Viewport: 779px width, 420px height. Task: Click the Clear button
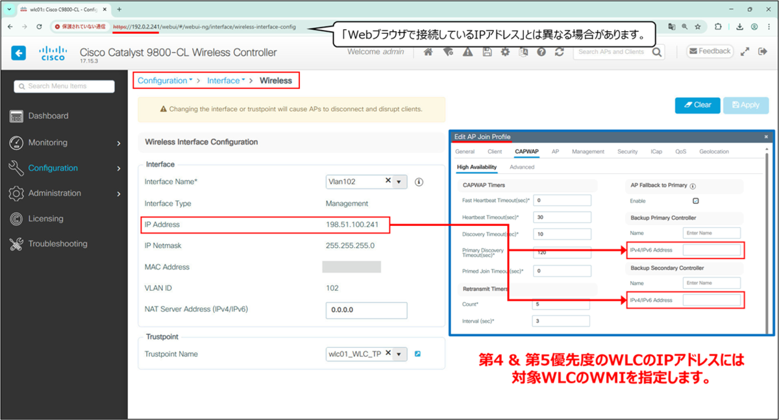[x=698, y=105]
